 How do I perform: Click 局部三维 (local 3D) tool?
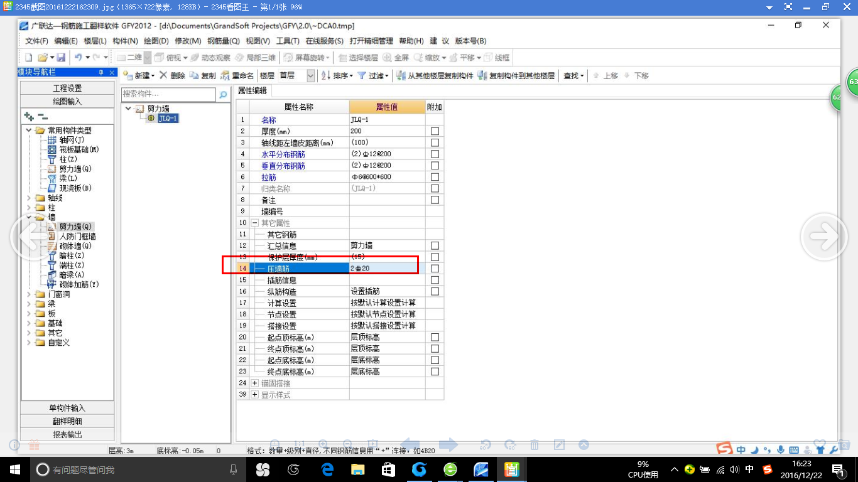(x=256, y=58)
